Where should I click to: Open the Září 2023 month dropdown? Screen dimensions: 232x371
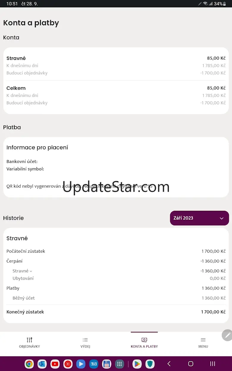(199, 218)
